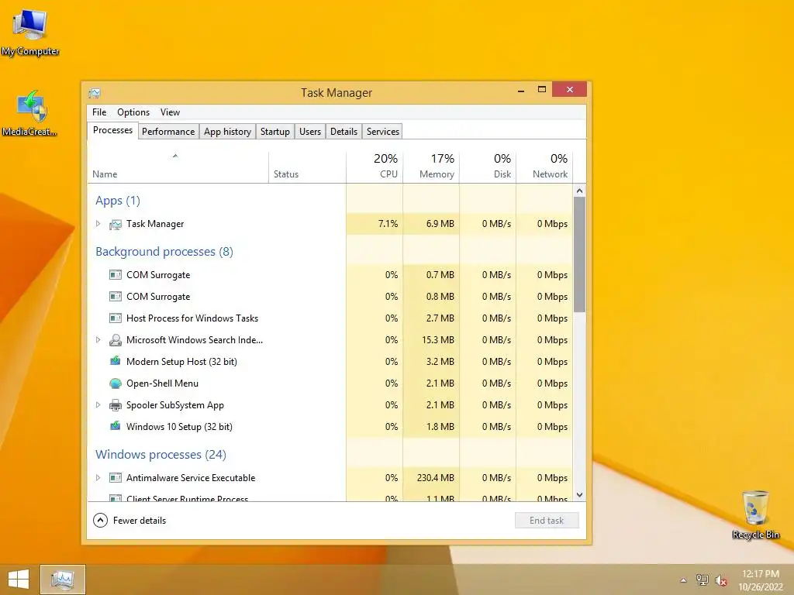Switch to the Startup tab
Screen dimensions: 794x595
click(275, 132)
